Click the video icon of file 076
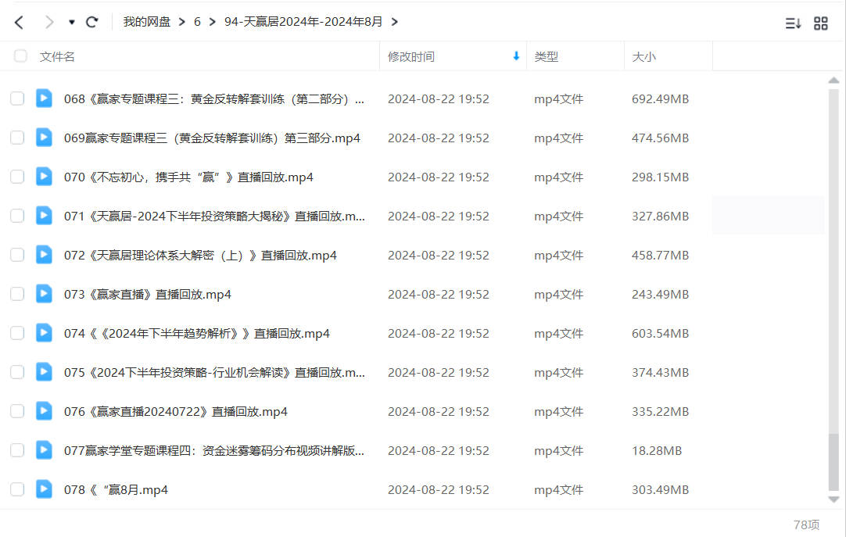 45,411
